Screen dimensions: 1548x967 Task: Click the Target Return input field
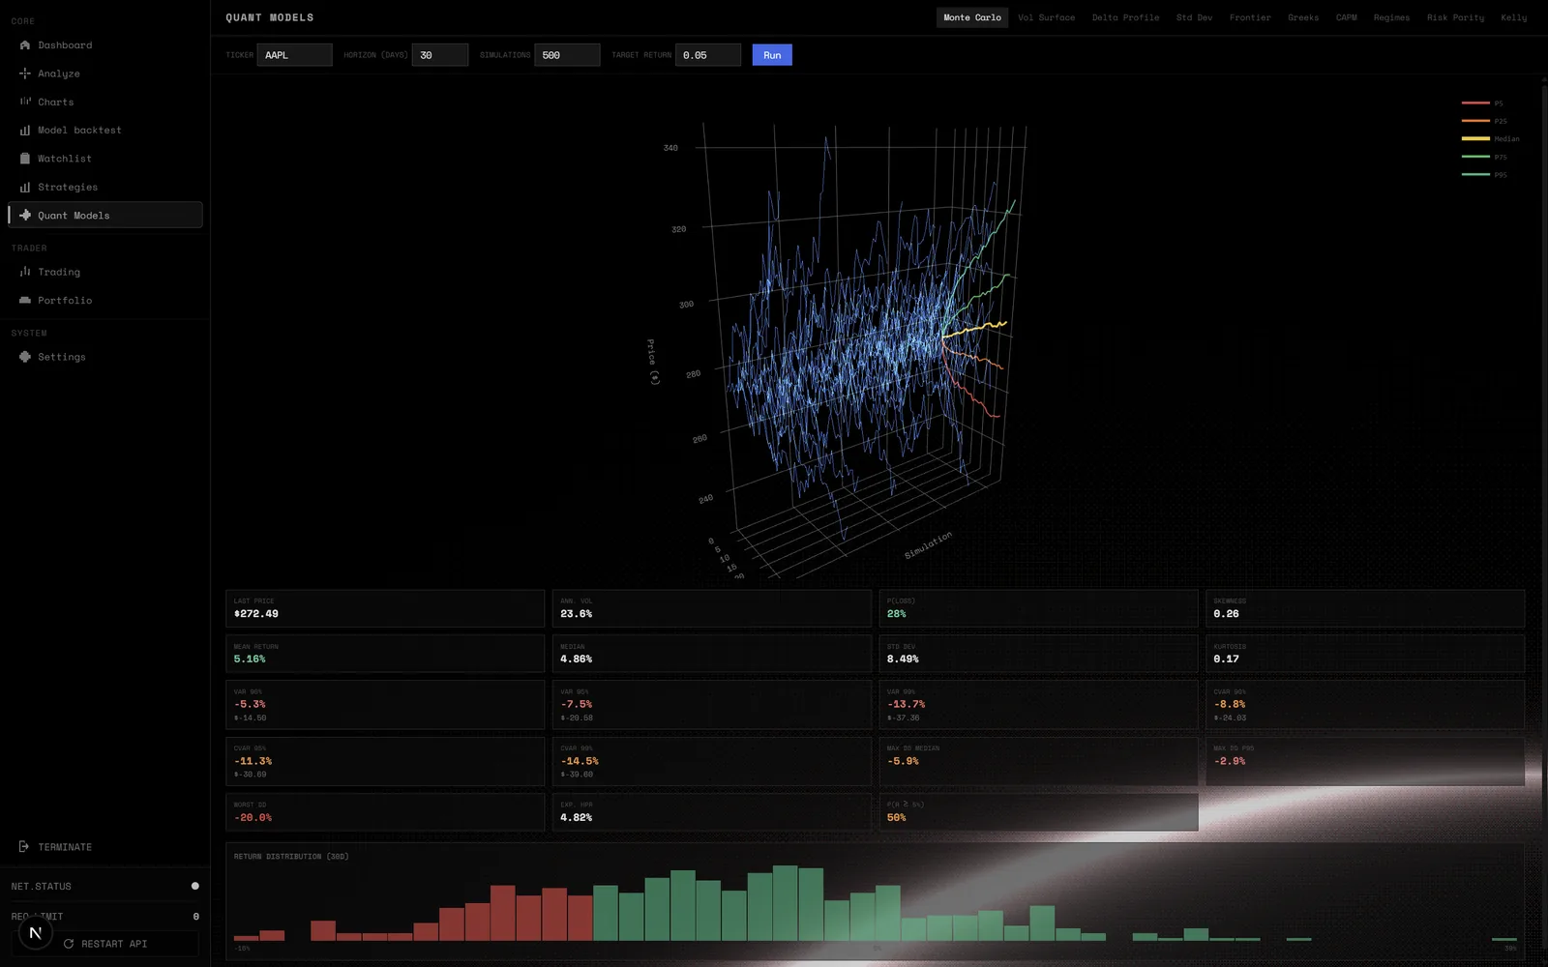(x=708, y=55)
